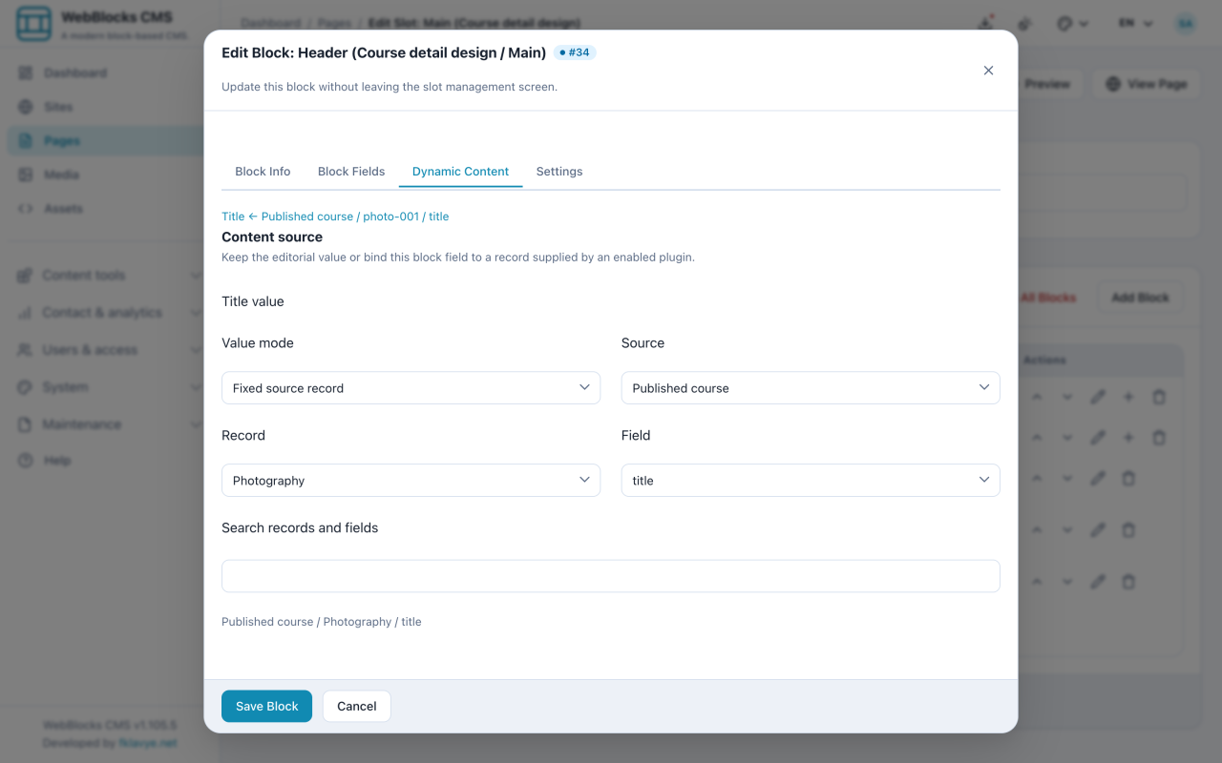
Task: Open the Record dropdown showing Photography
Action: coord(411,481)
